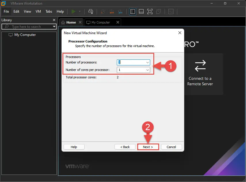Click the library search field
The image size is (246, 182).
click(x=29, y=27)
